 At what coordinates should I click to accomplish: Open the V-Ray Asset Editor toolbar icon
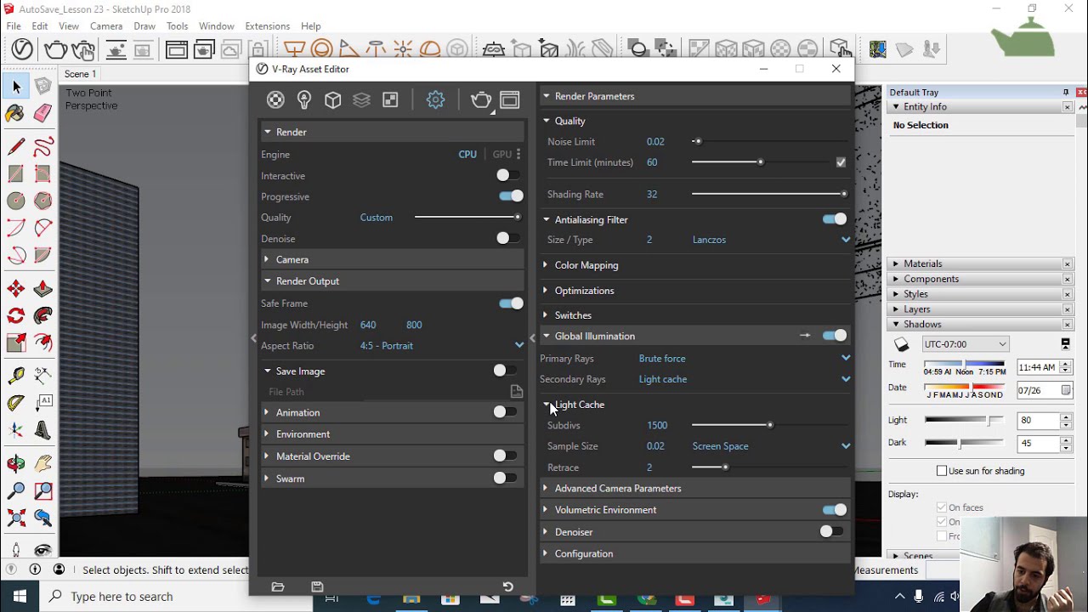point(22,49)
